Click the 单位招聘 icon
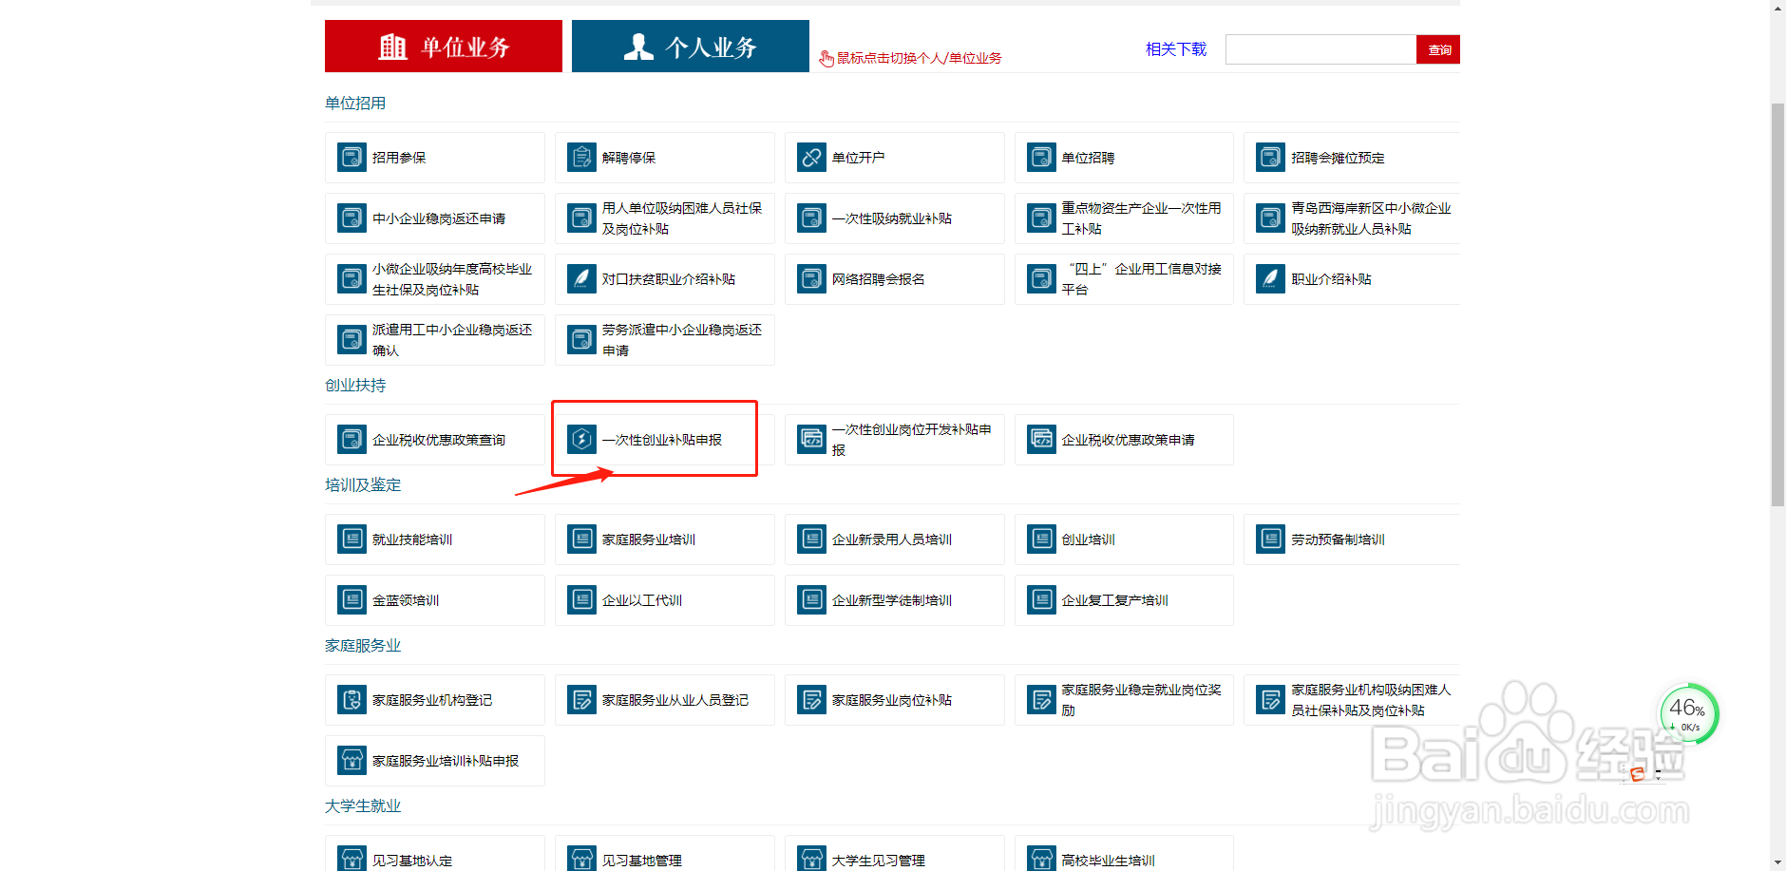The width and height of the screenshot is (1786, 871). 1041,158
